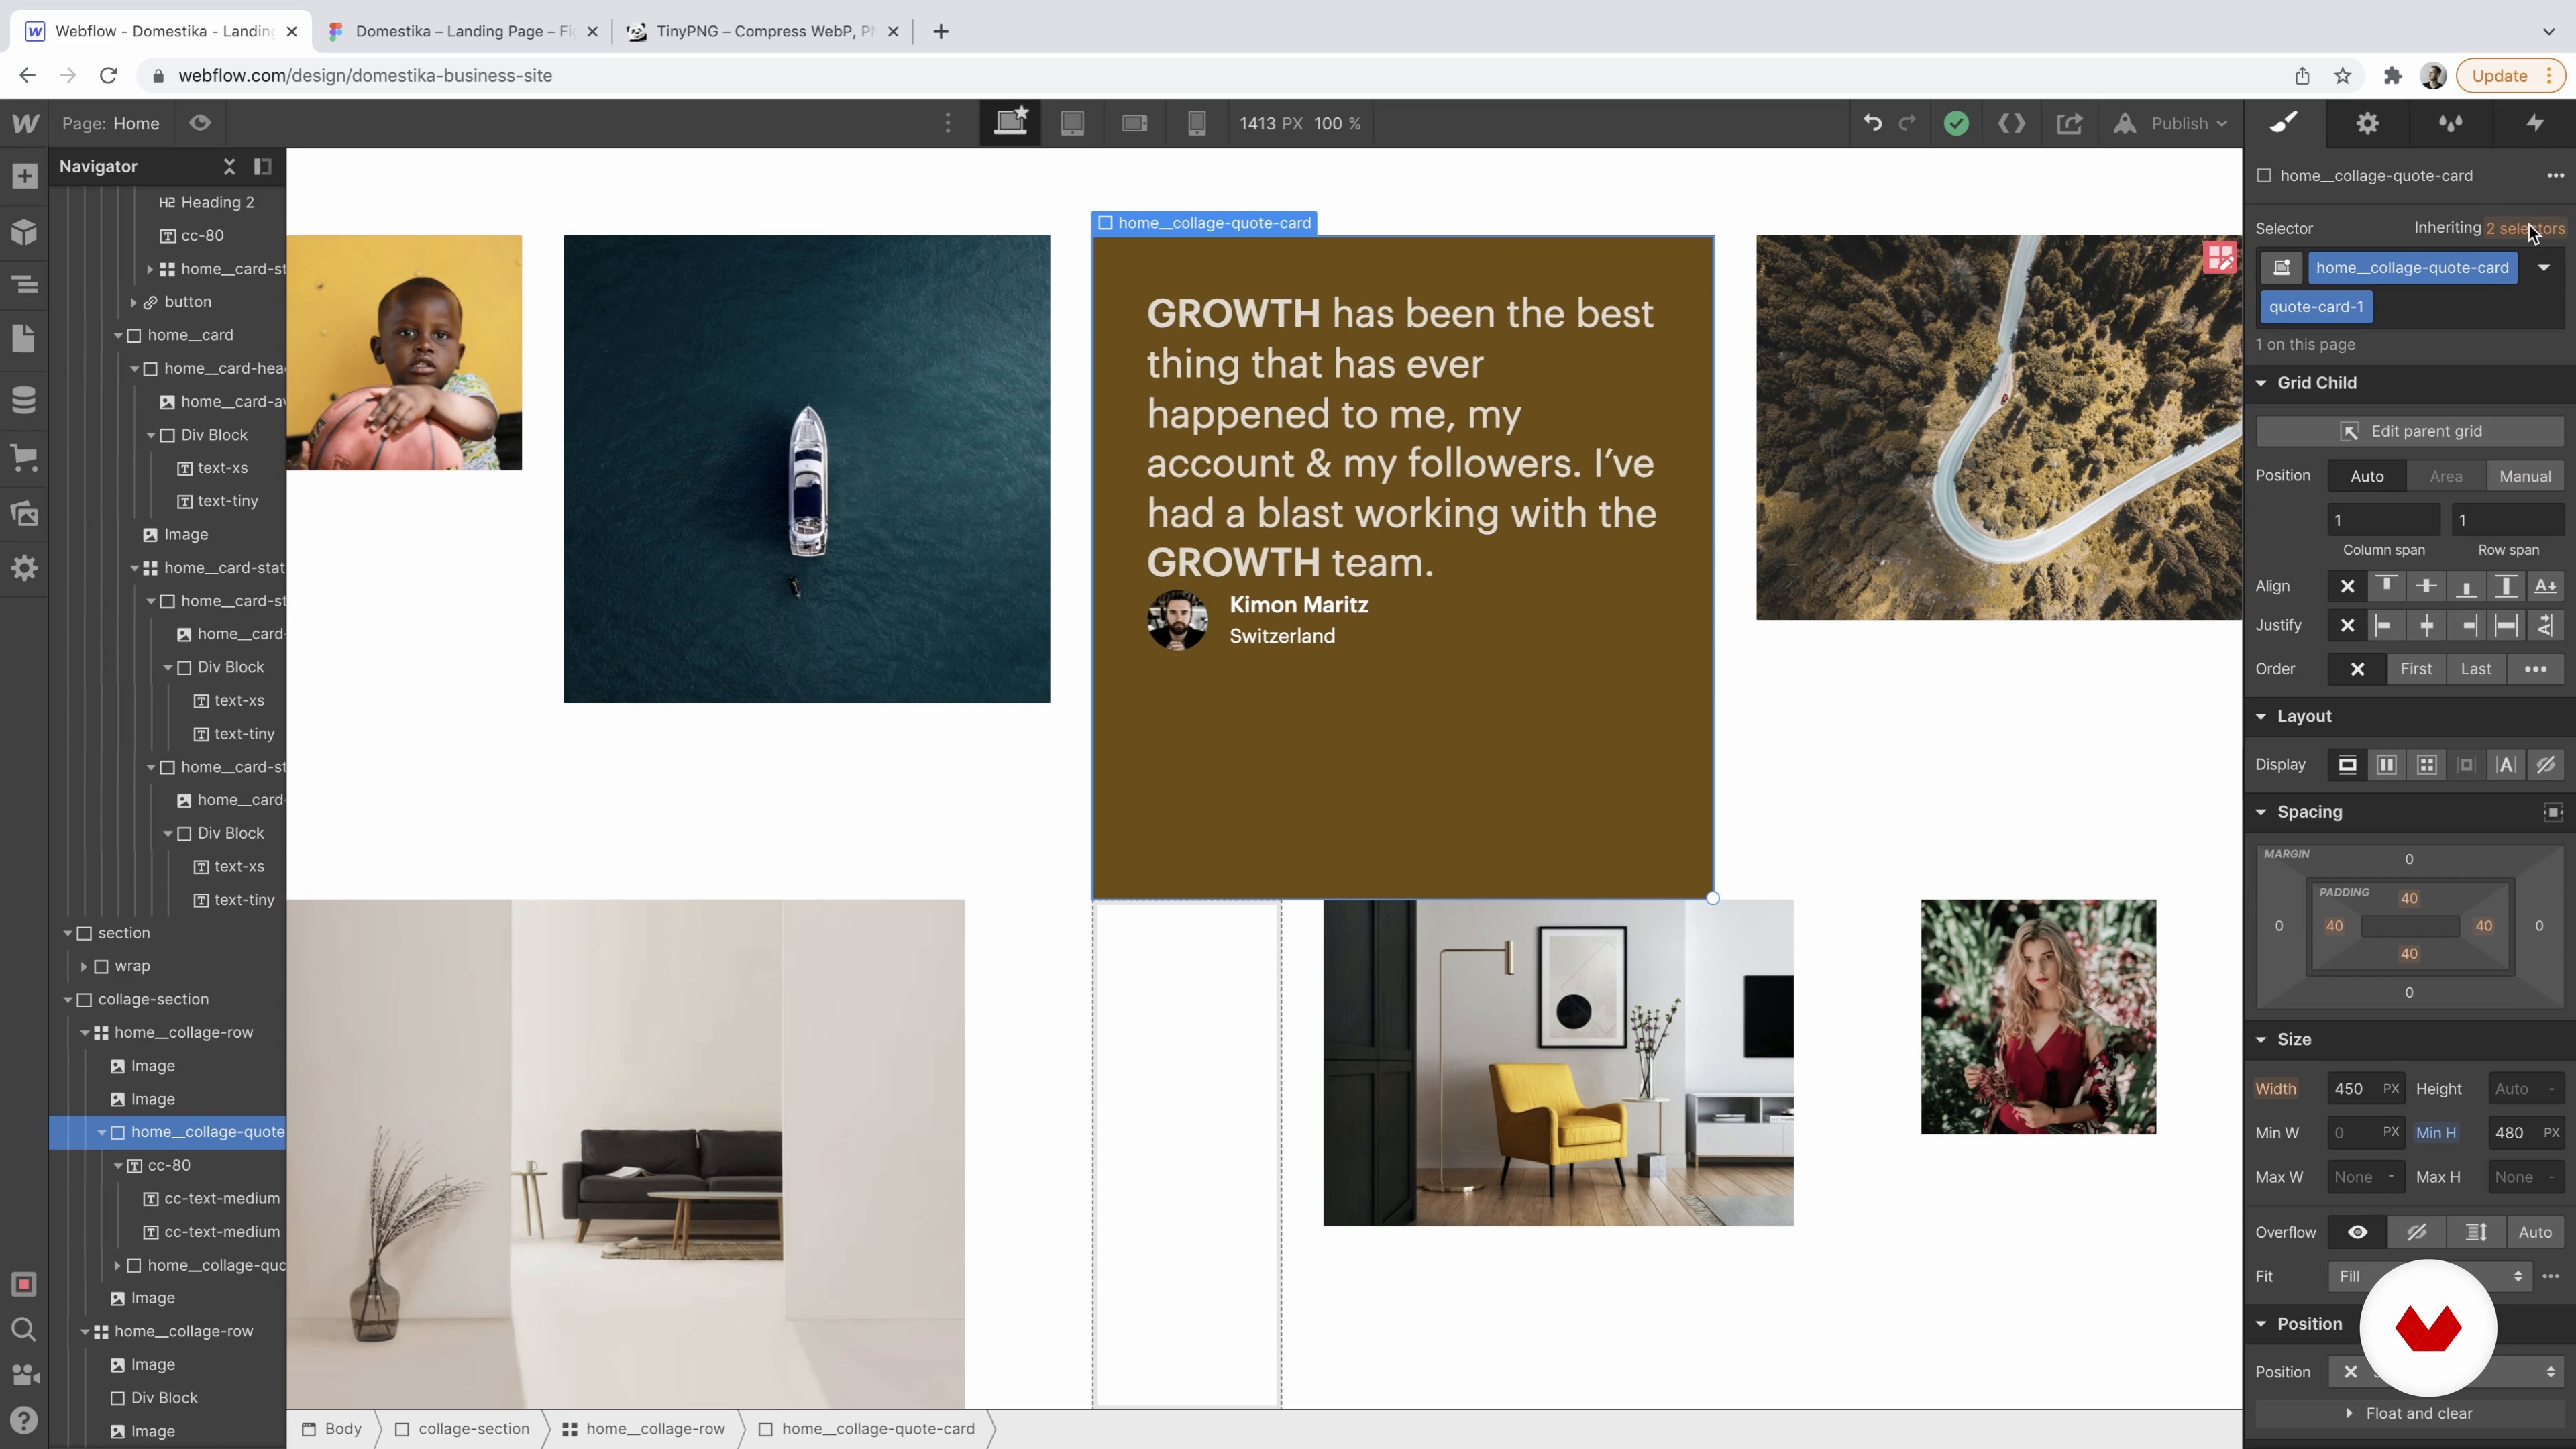This screenshot has height=1449, width=2576.
Task: Expand wrap element in Navigator
Action: (84, 966)
